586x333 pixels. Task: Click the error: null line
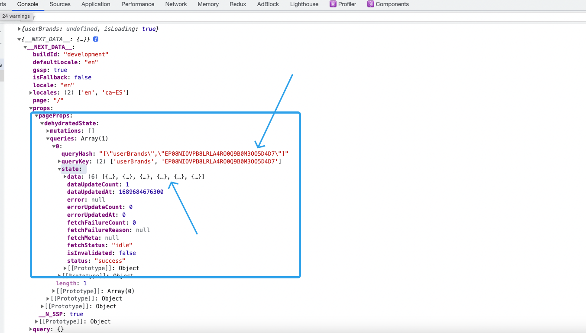(x=86, y=199)
